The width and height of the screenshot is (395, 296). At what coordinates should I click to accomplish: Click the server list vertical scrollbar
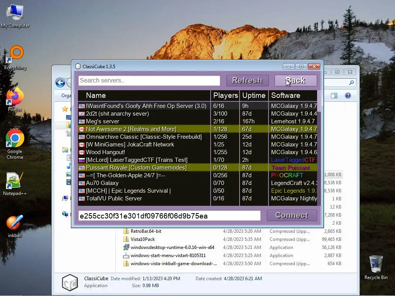319,148
